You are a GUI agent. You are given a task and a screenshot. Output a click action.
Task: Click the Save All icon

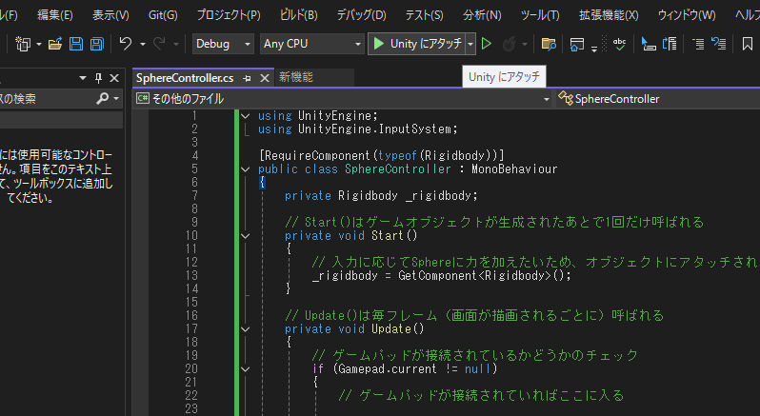coord(96,44)
